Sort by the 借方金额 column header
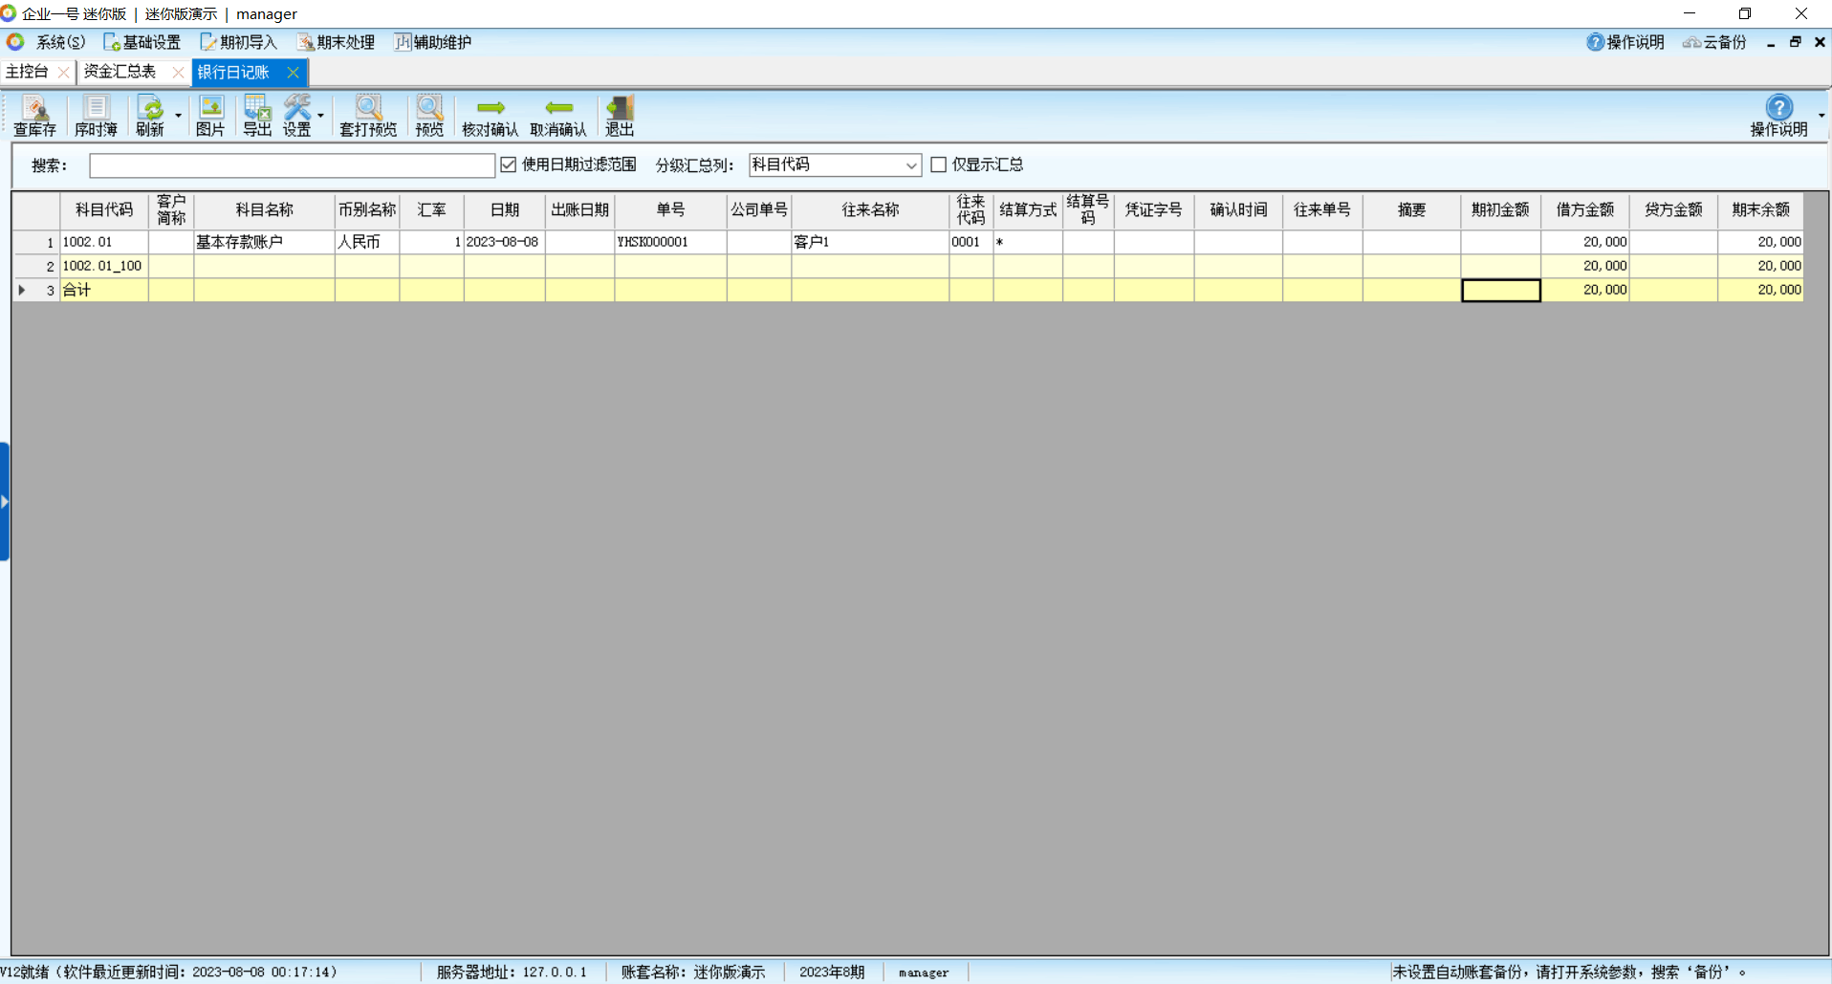Image resolution: width=1832 pixels, height=984 pixels. 1584,209
